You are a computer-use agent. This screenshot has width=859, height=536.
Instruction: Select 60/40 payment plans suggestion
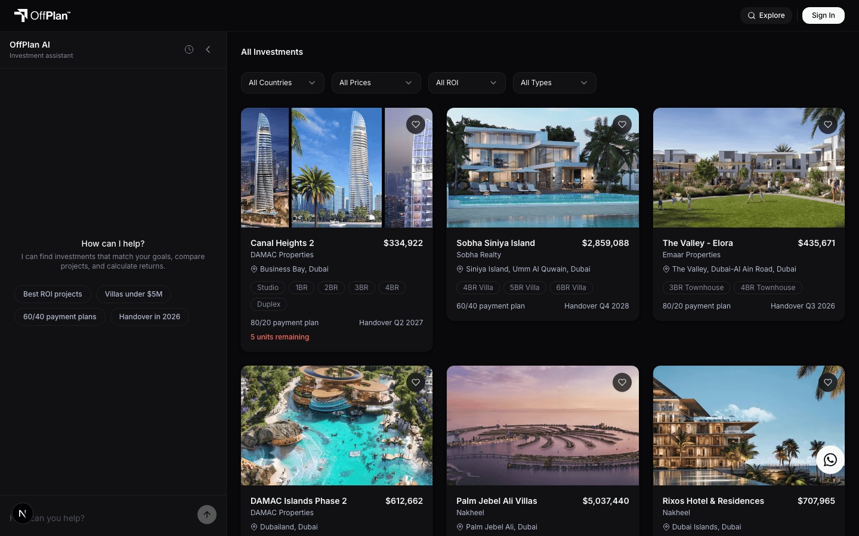[60, 317]
